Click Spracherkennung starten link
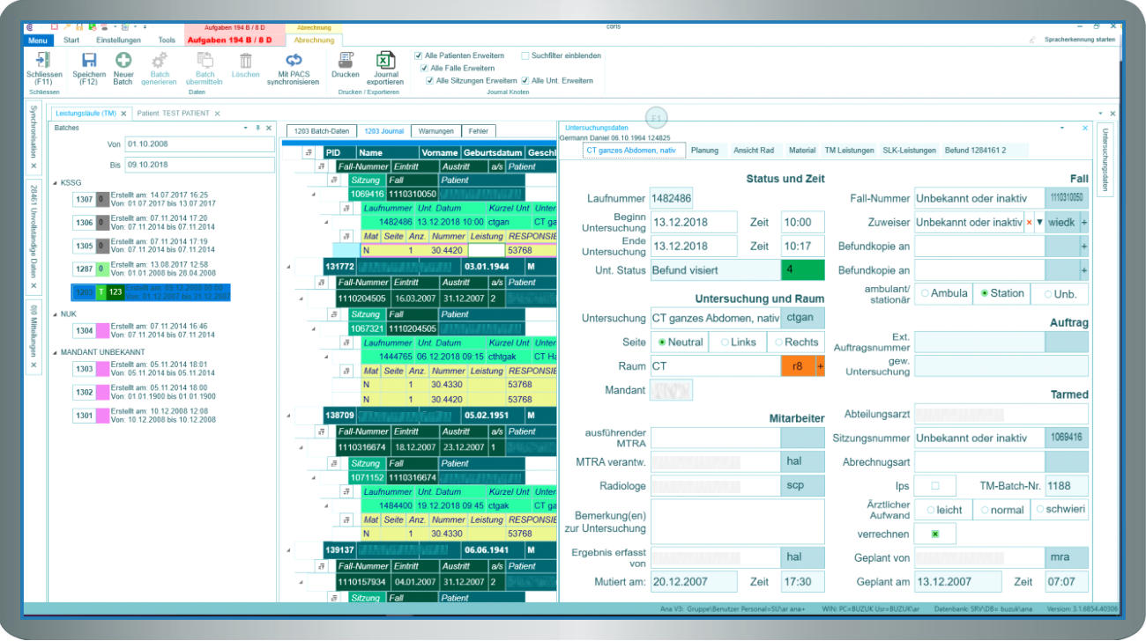The image size is (1146, 641). (x=1079, y=41)
